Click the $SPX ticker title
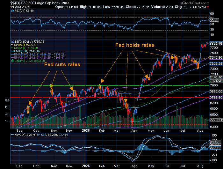 [x=15, y=3]
